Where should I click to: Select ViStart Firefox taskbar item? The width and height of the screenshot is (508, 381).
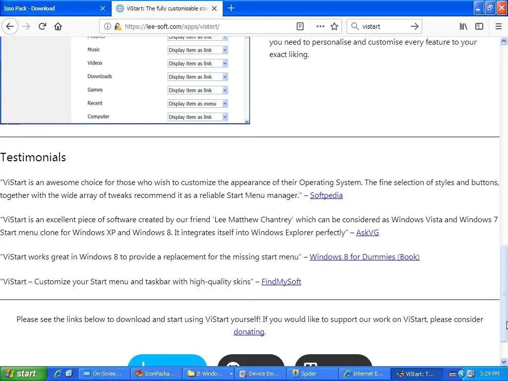click(x=417, y=374)
